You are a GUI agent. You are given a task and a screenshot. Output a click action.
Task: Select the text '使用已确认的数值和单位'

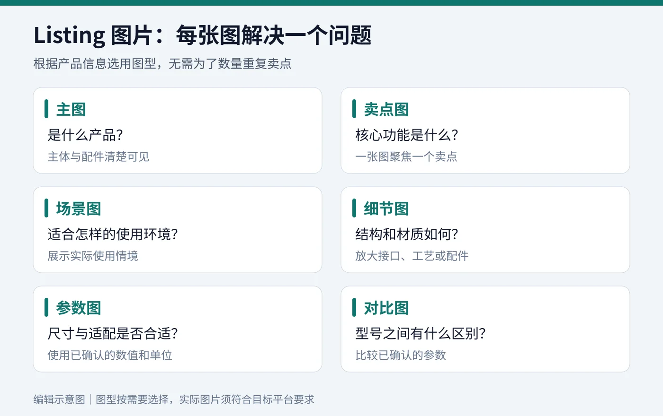[x=110, y=355]
